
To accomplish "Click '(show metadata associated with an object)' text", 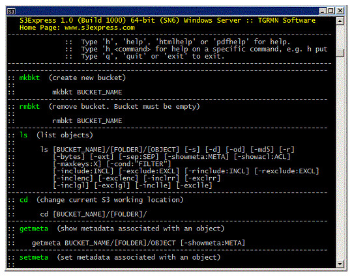I will point(141,229).
